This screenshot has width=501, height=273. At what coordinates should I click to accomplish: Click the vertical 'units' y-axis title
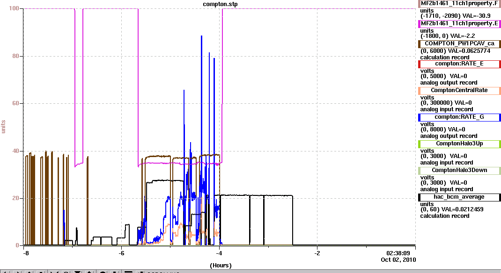click(x=4, y=127)
